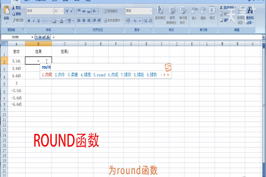This screenshot has width=266, height=177.
Task: Click the Paste clipboard icon
Action: click(x=7, y=11)
